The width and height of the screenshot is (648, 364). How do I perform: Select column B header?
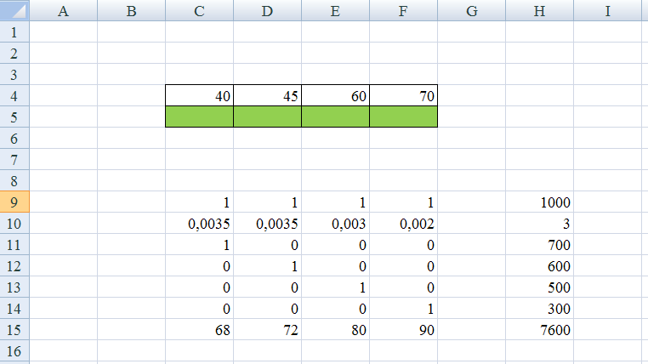[x=132, y=10]
